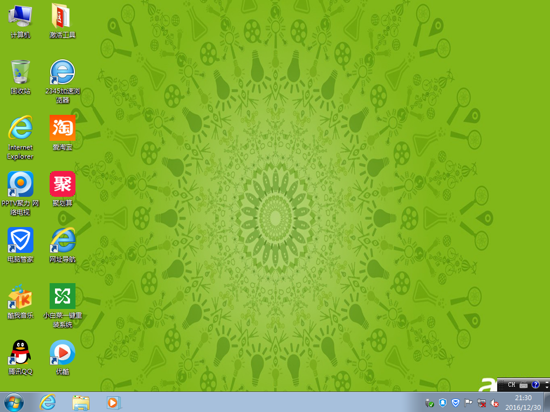Click the Safely Remove Hardware tray icon
Screen dimensions: 550x412
(429, 403)
